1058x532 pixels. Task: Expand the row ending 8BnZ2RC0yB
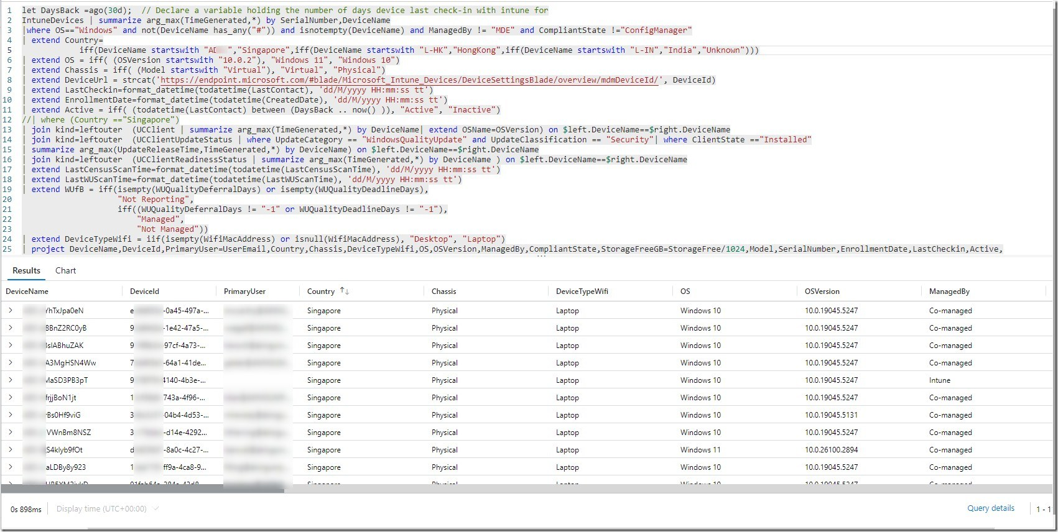[11, 328]
